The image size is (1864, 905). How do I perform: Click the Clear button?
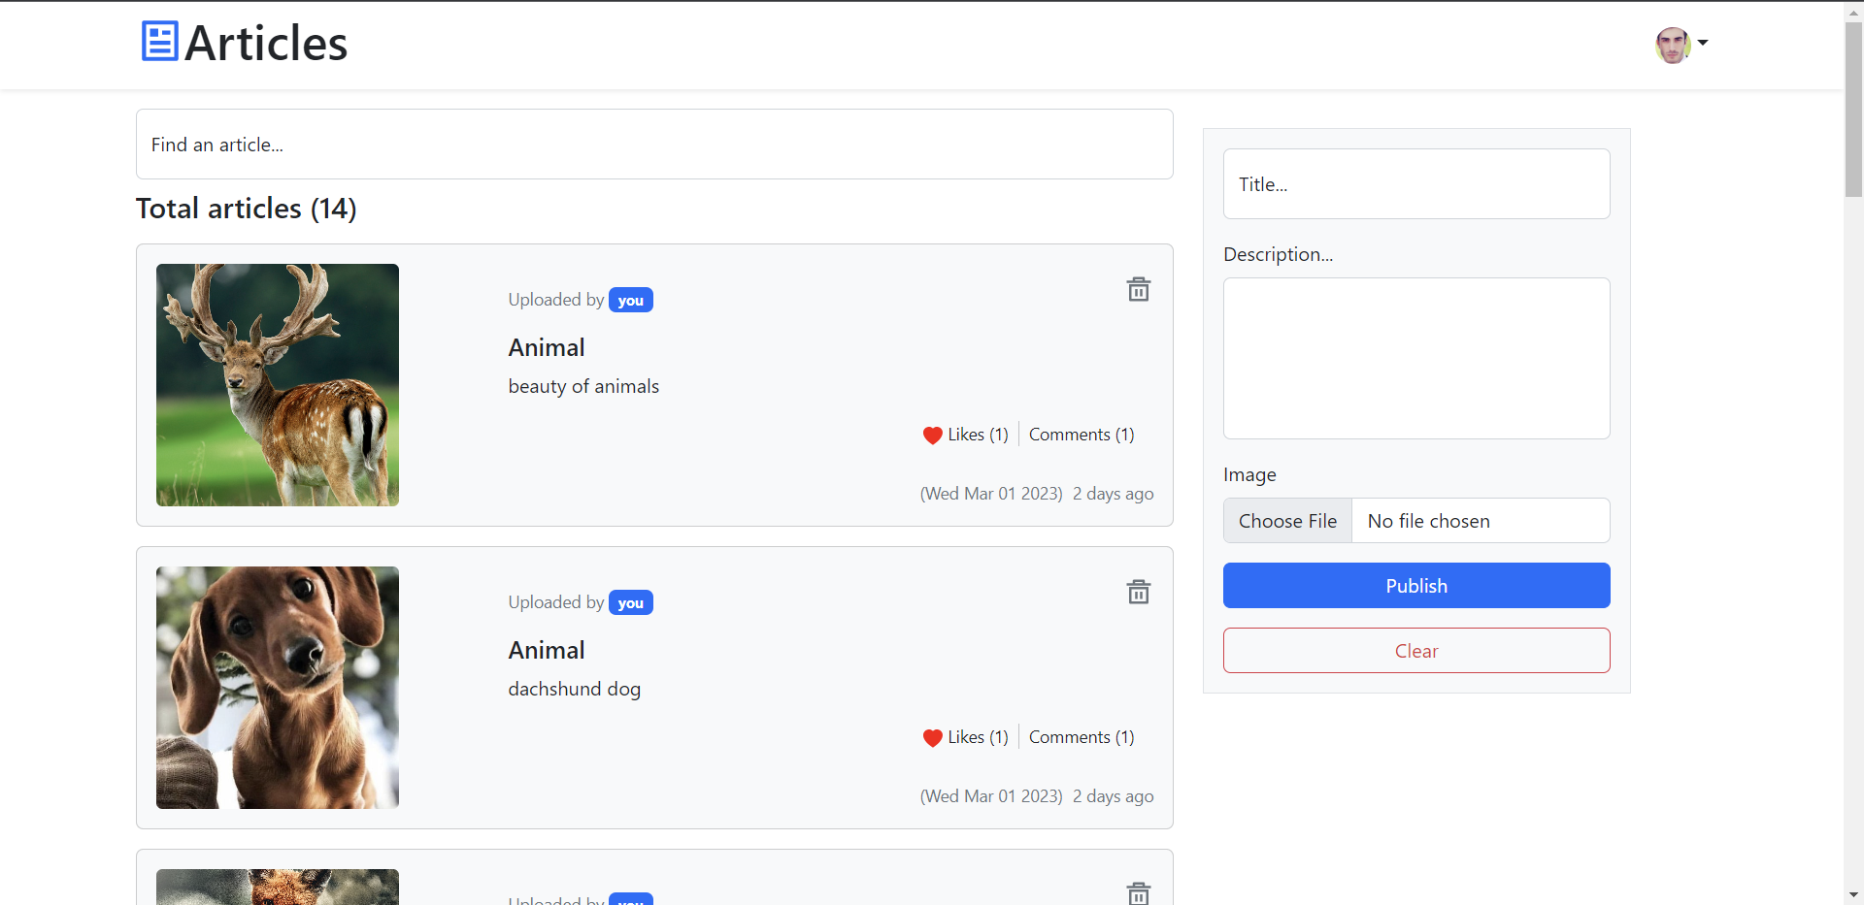(x=1415, y=650)
